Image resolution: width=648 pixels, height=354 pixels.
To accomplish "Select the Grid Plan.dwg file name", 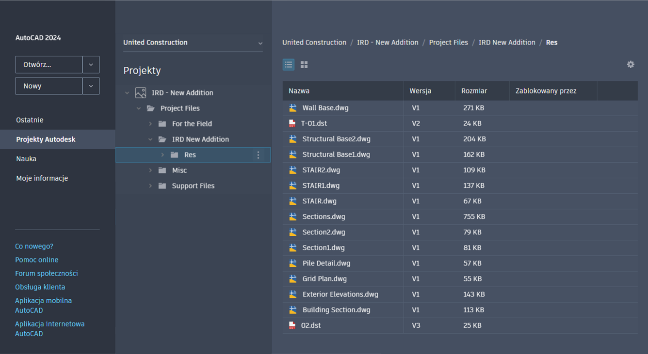I will 324,278.
